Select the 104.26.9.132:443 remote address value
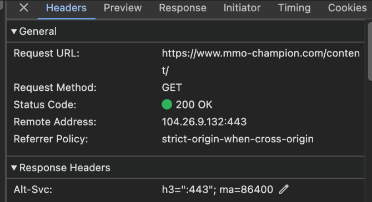Image resolution: width=372 pixels, height=202 pixels. [x=204, y=122]
